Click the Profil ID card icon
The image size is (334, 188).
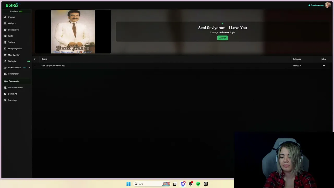pos(5,36)
